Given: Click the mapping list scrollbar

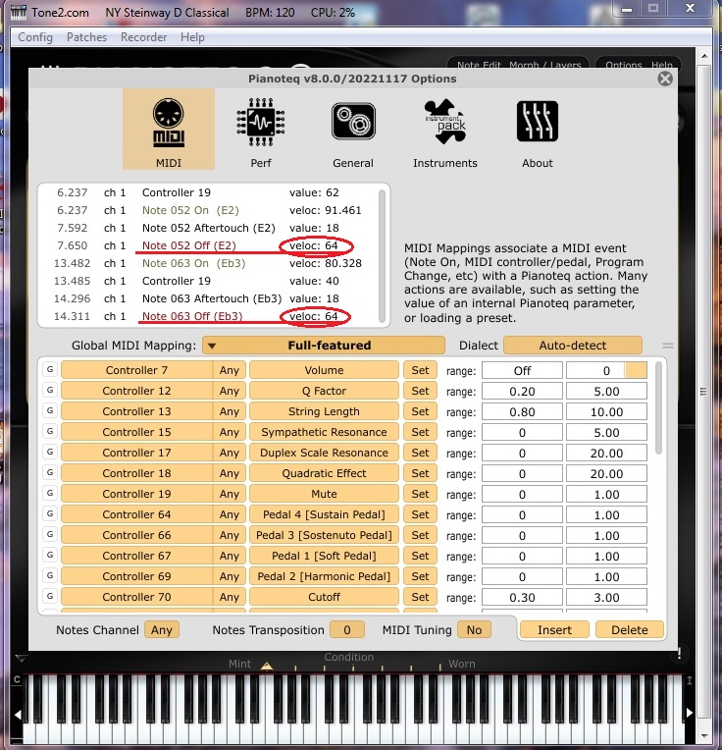Looking at the screenshot, I should click(659, 408).
